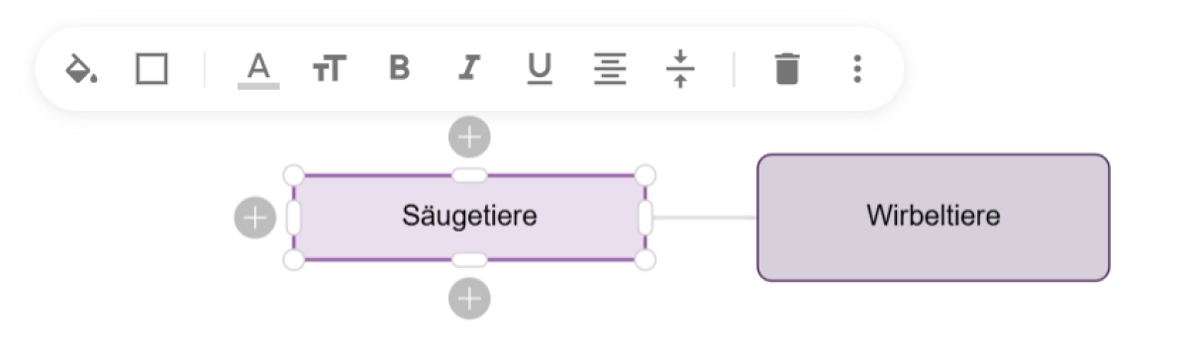Open horizontal text alignment options
Viewport: 1188px width, 362px height.
point(610,69)
